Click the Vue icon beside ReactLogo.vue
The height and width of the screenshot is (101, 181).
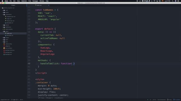6,21
